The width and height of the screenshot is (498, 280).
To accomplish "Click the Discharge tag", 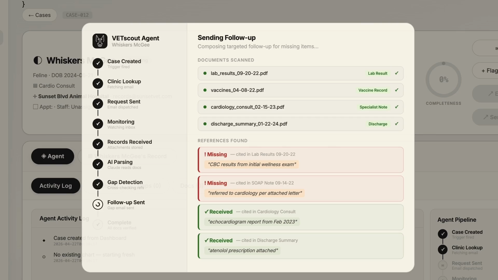I will click(x=378, y=124).
